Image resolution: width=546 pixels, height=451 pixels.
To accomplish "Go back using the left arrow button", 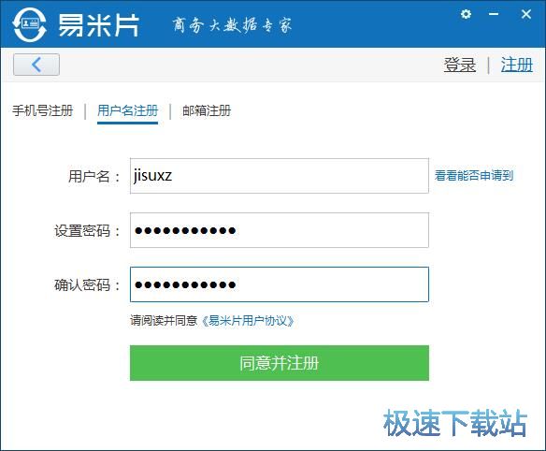I will (x=36, y=65).
